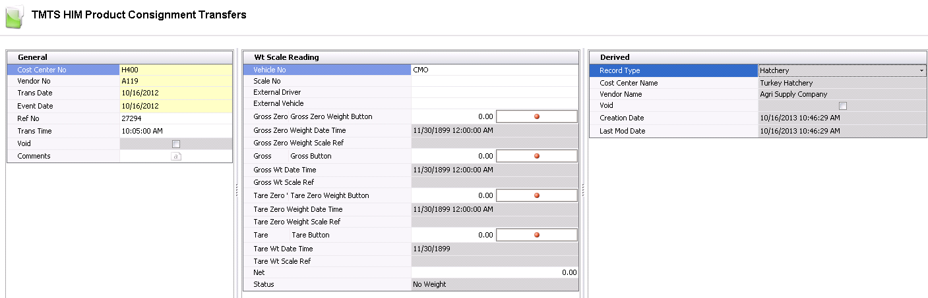Open the Record Type dropdown
This screenshot has height=298, width=928.
[921, 70]
